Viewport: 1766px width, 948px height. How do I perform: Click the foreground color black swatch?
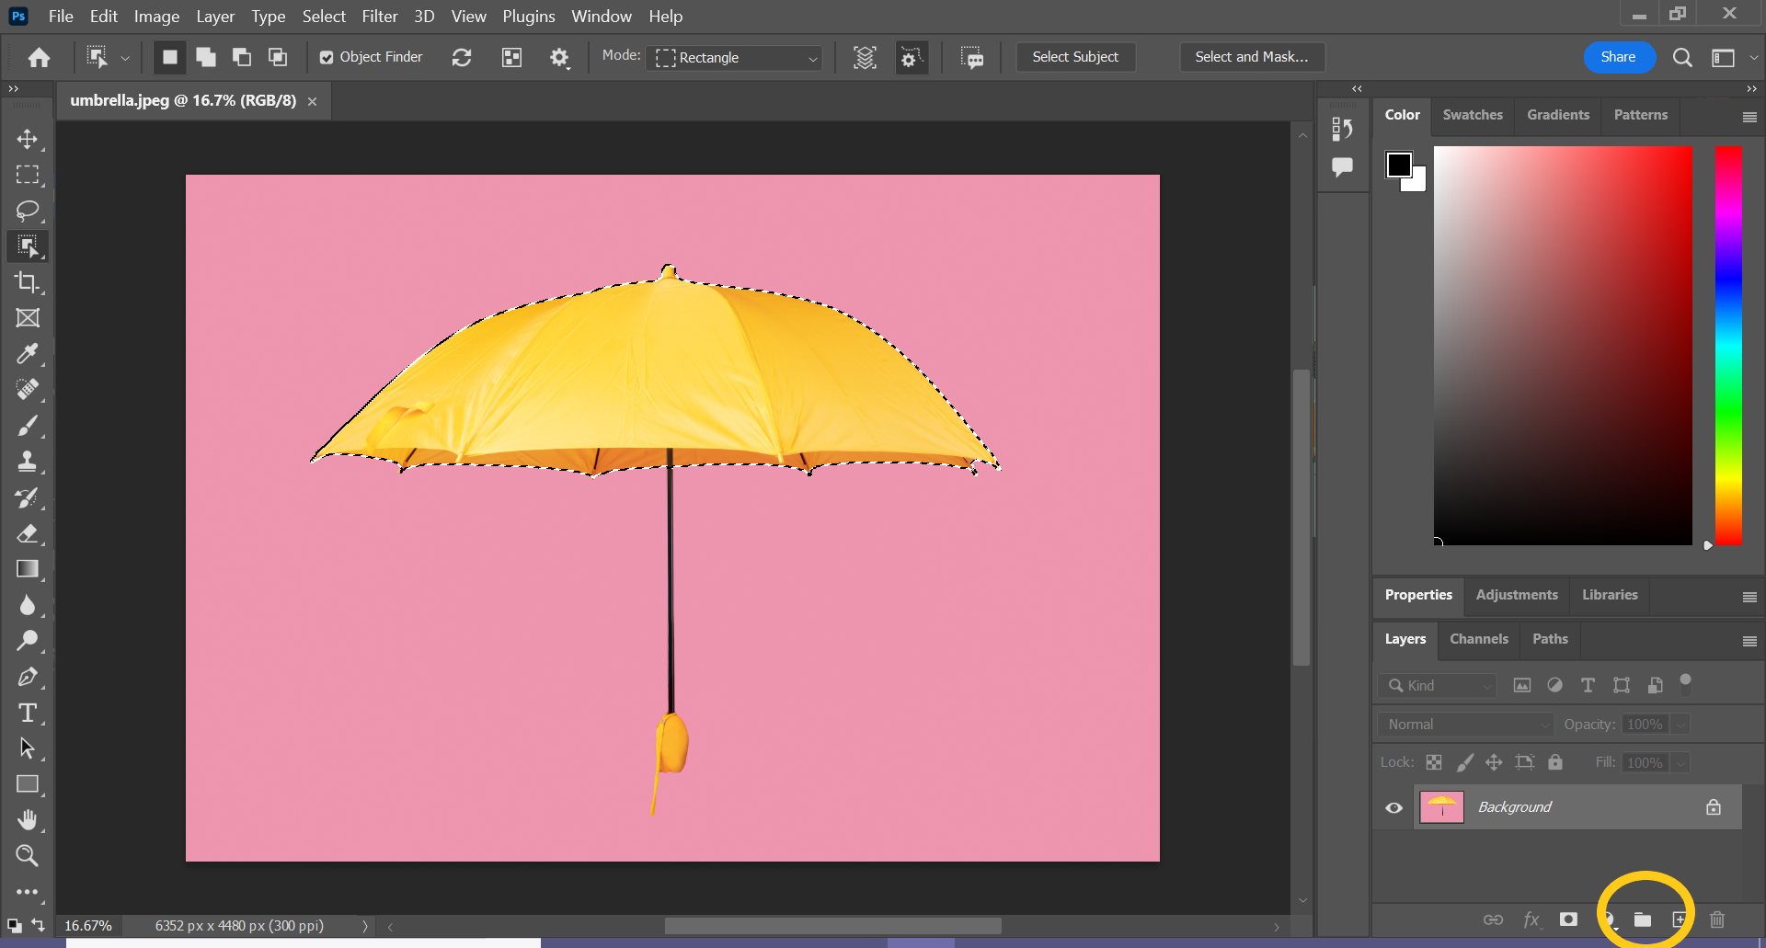click(x=1399, y=165)
